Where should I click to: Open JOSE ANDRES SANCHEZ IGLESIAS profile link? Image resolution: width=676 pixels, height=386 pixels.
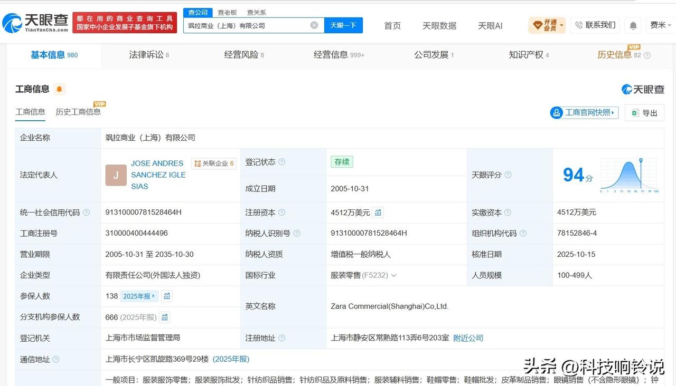point(158,175)
